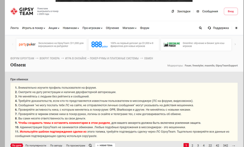
Task: Sort topics По автору
Action: (56, 146)
